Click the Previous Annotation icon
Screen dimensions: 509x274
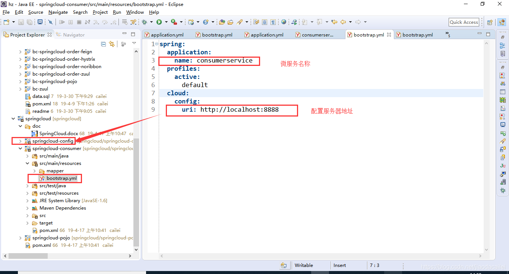coord(319,22)
